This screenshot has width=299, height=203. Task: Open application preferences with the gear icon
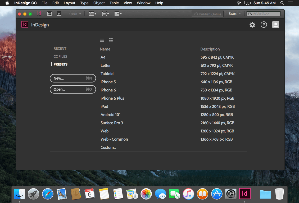(252, 25)
